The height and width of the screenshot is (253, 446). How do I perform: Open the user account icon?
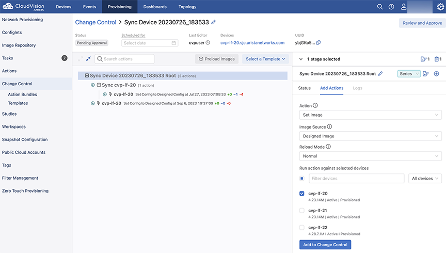pyautogui.click(x=403, y=7)
